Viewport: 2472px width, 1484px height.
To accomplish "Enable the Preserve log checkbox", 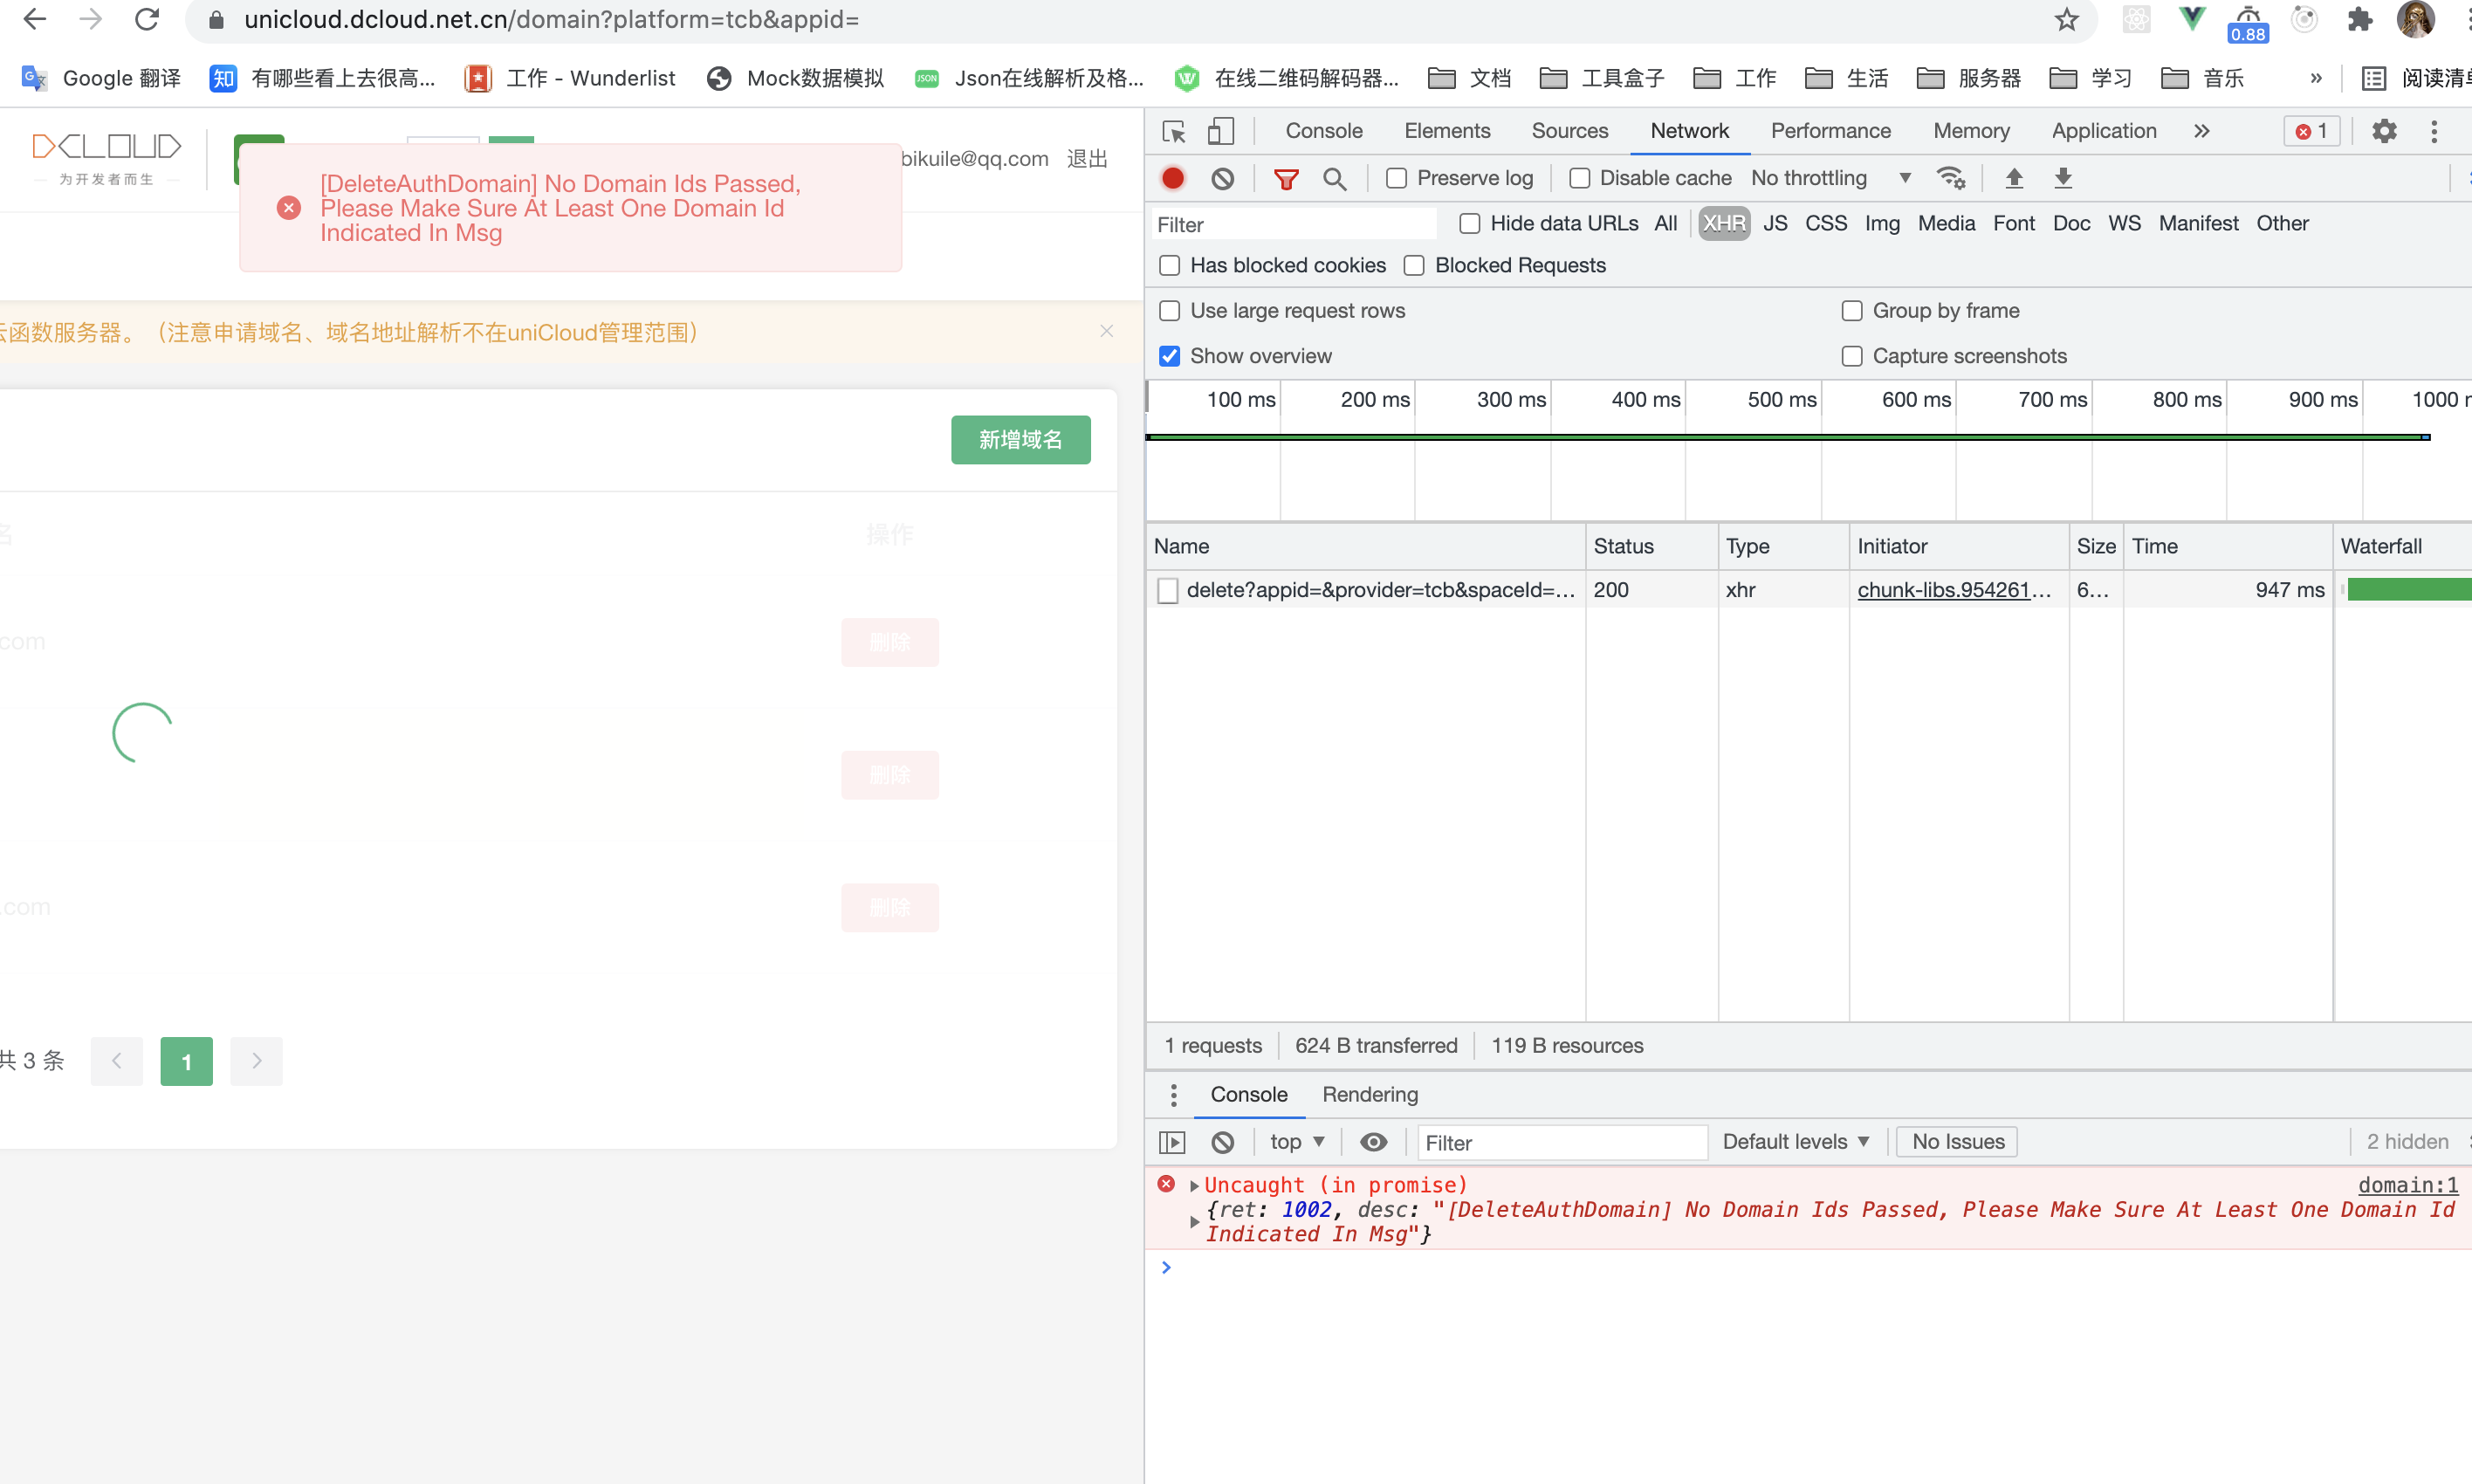I will 1397,178.
